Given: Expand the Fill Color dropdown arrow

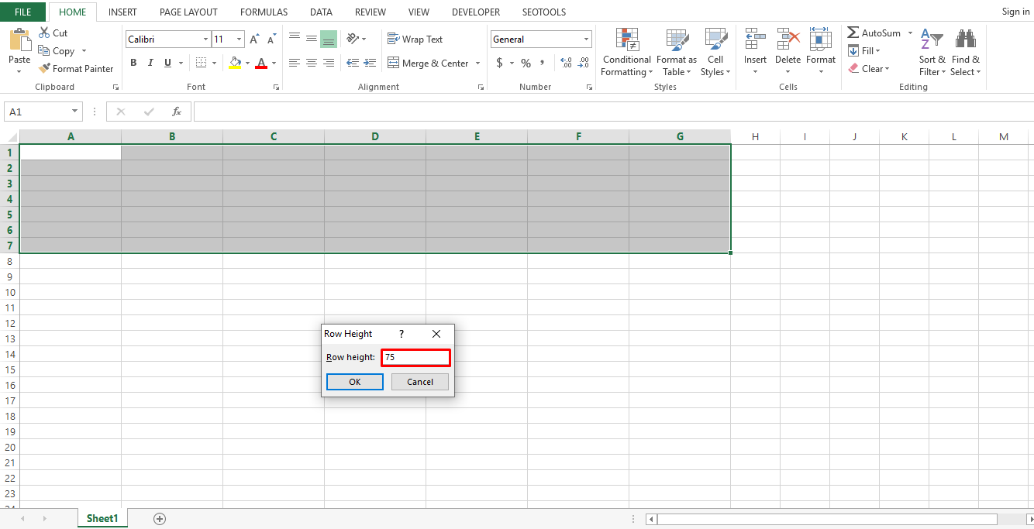Looking at the screenshot, I should pyautogui.click(x=247, y=63).
